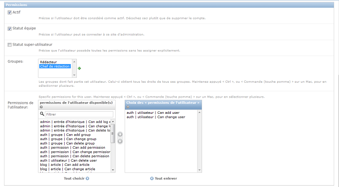Screen dimensions: 339x187
Task: Uncheck the Actif checkbox
Action: (x=9, y=13)
